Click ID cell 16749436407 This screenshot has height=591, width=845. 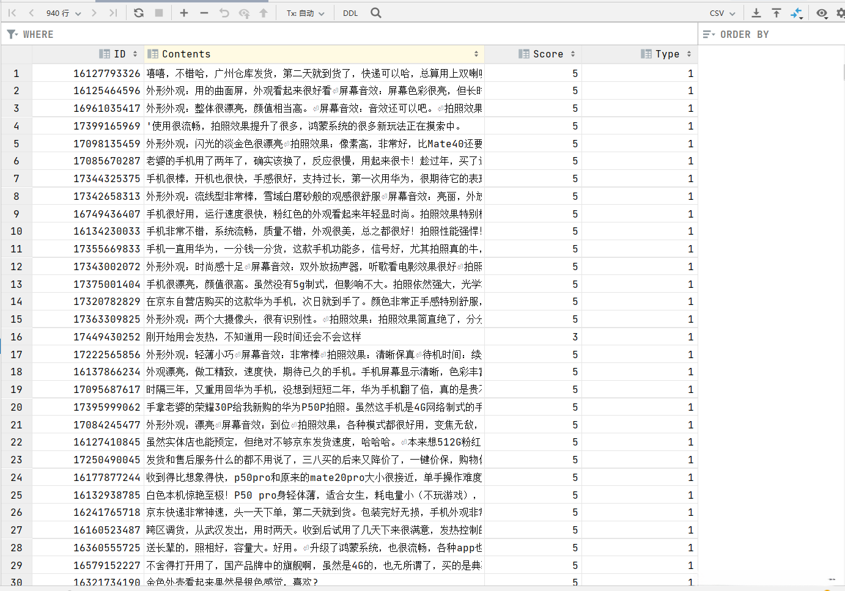click(88, 214)
